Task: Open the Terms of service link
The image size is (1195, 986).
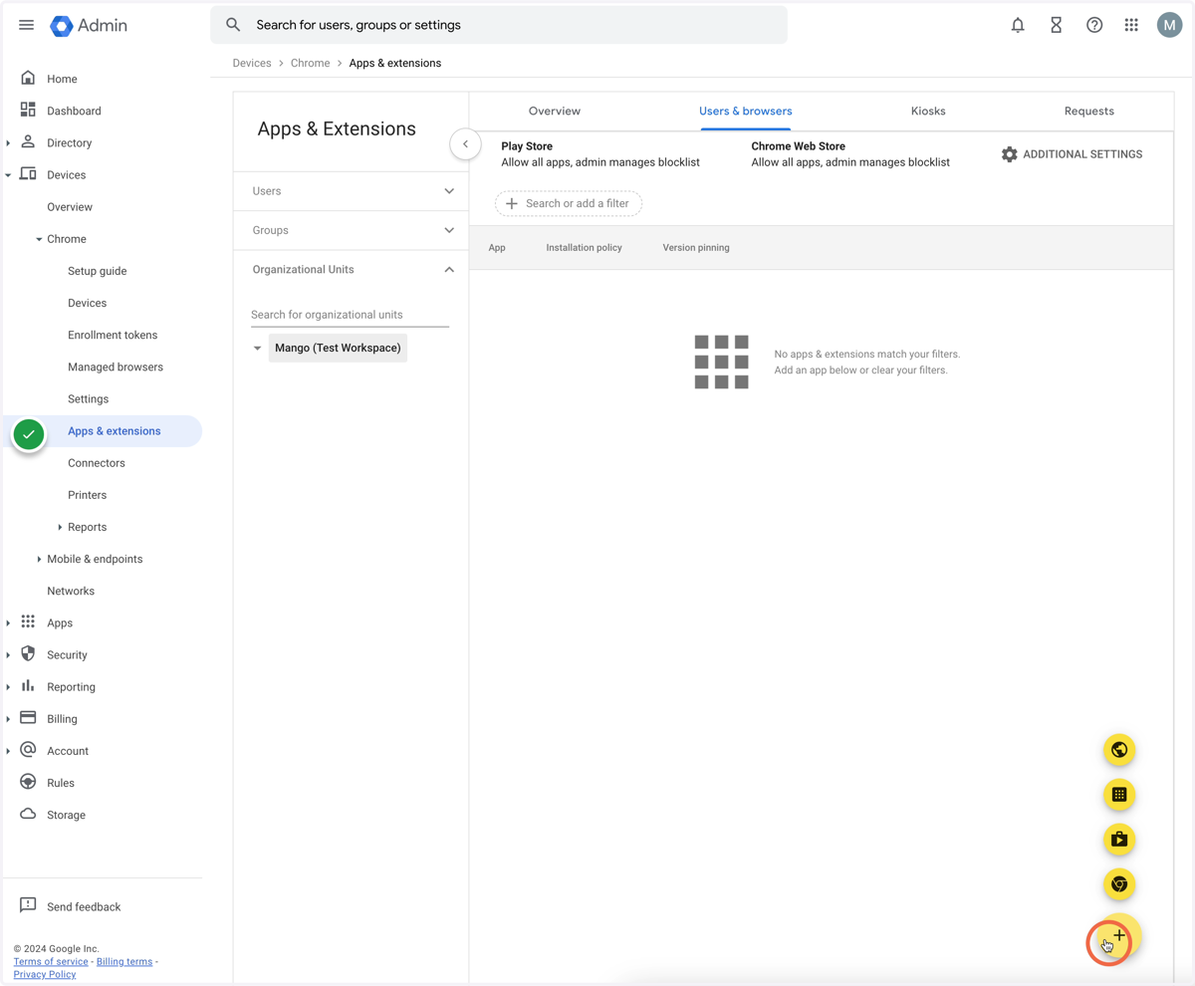Action: point(51,961)
